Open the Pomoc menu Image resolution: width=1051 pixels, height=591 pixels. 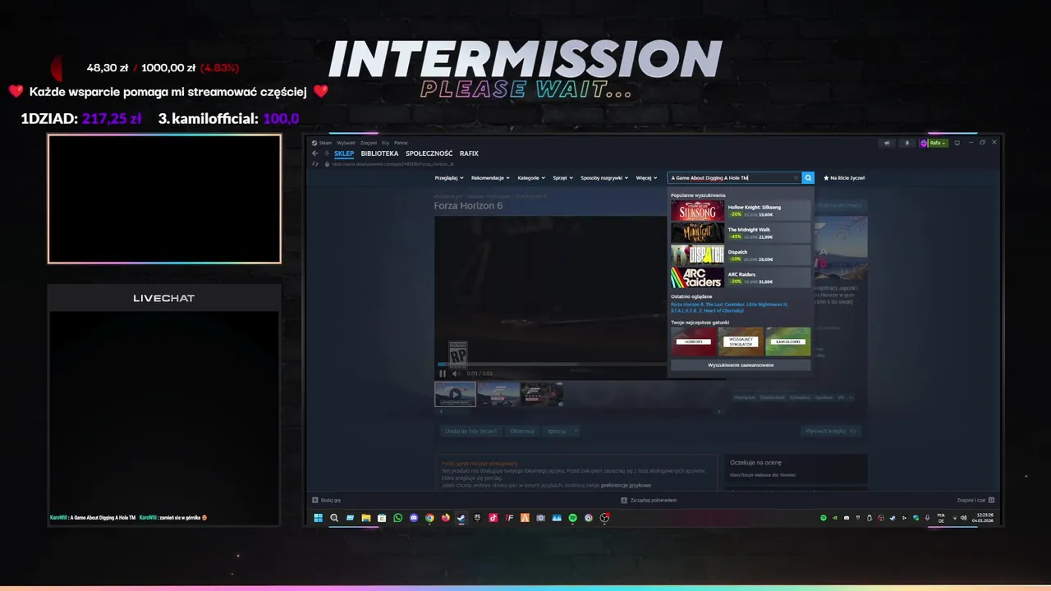coord(401,143)
